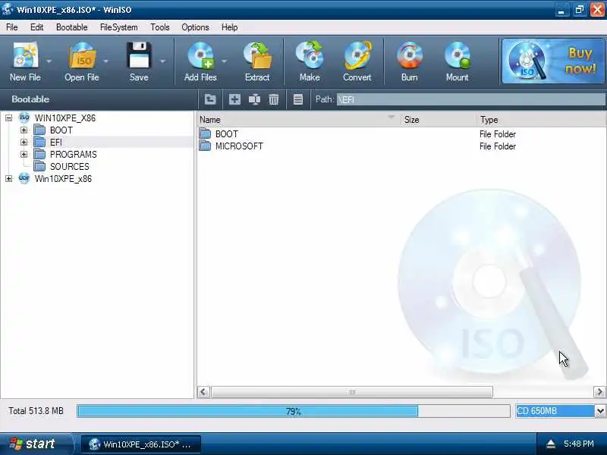
Task: Open the FileSystem menu
Action: (x=119, y=27)
